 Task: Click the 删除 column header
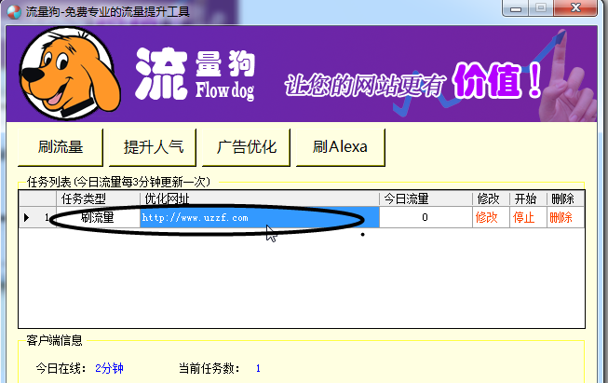click(x=565, y=199)
